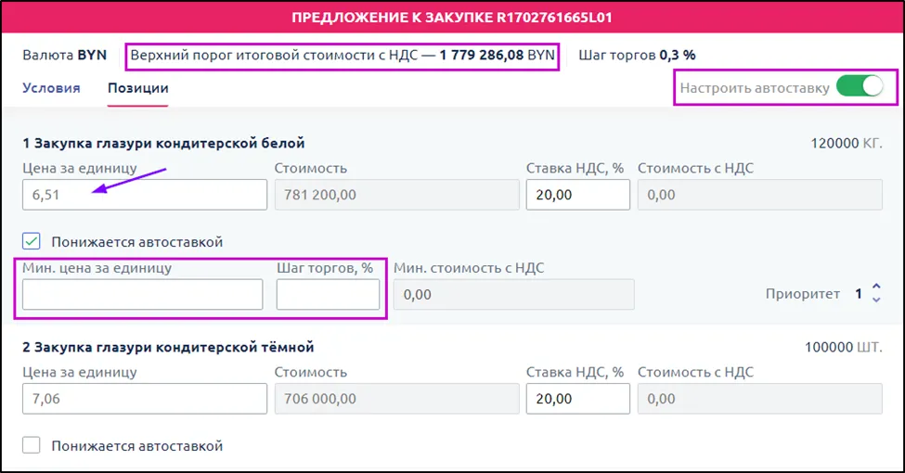This screenshot has height=473, width=905.
Task: Check Понижается автоставкой for dark glaze
Action: [x=32, y=446]
